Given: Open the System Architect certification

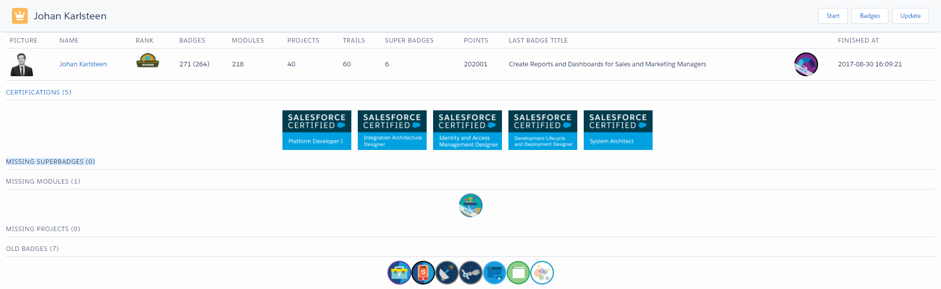Looking at the screenshot, I should (618, 130).
